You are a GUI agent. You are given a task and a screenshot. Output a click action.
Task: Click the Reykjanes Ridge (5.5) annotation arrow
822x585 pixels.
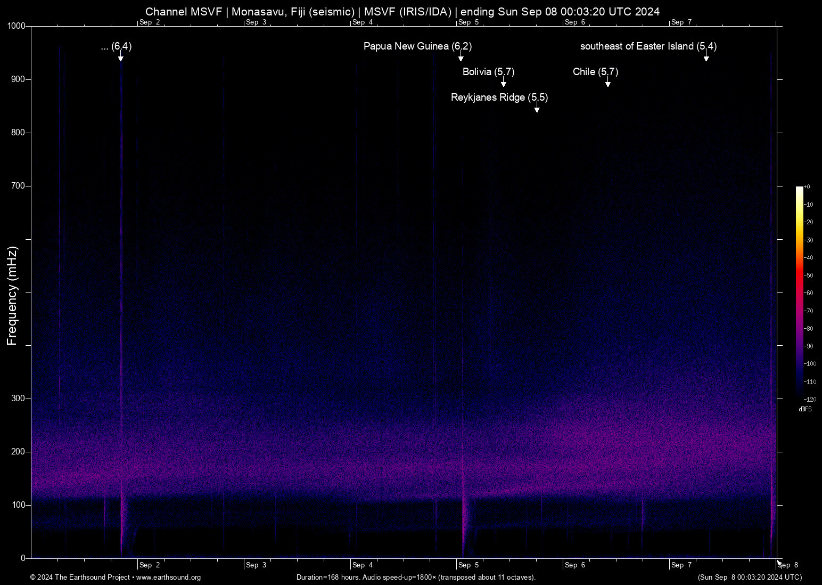pyautogui.click(x=537, y=108)
